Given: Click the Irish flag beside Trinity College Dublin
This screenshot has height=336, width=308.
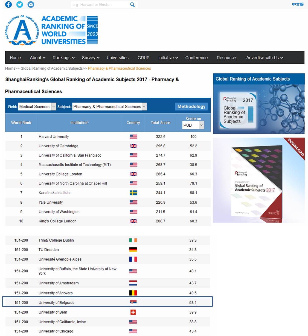Looking at the screenshot, I should click(133, 240).
